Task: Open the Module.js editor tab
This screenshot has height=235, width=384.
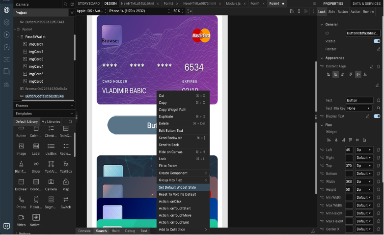Action: click(x=233, y=3)
